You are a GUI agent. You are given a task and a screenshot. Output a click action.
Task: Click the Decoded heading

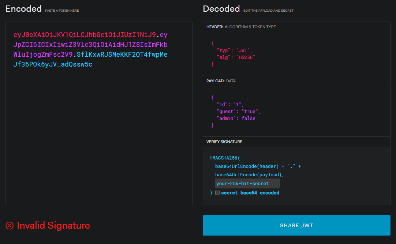[221, 9]
